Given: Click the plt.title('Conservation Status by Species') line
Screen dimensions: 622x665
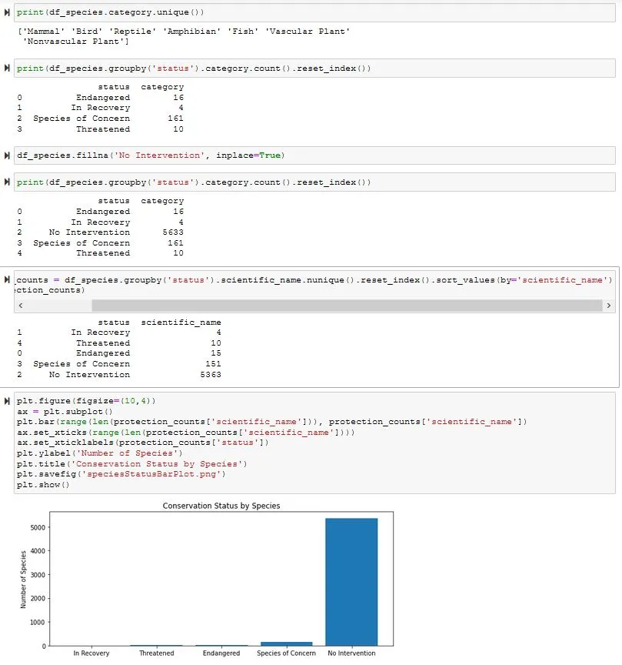Looking at the screenshot, I should pos(131,463).
